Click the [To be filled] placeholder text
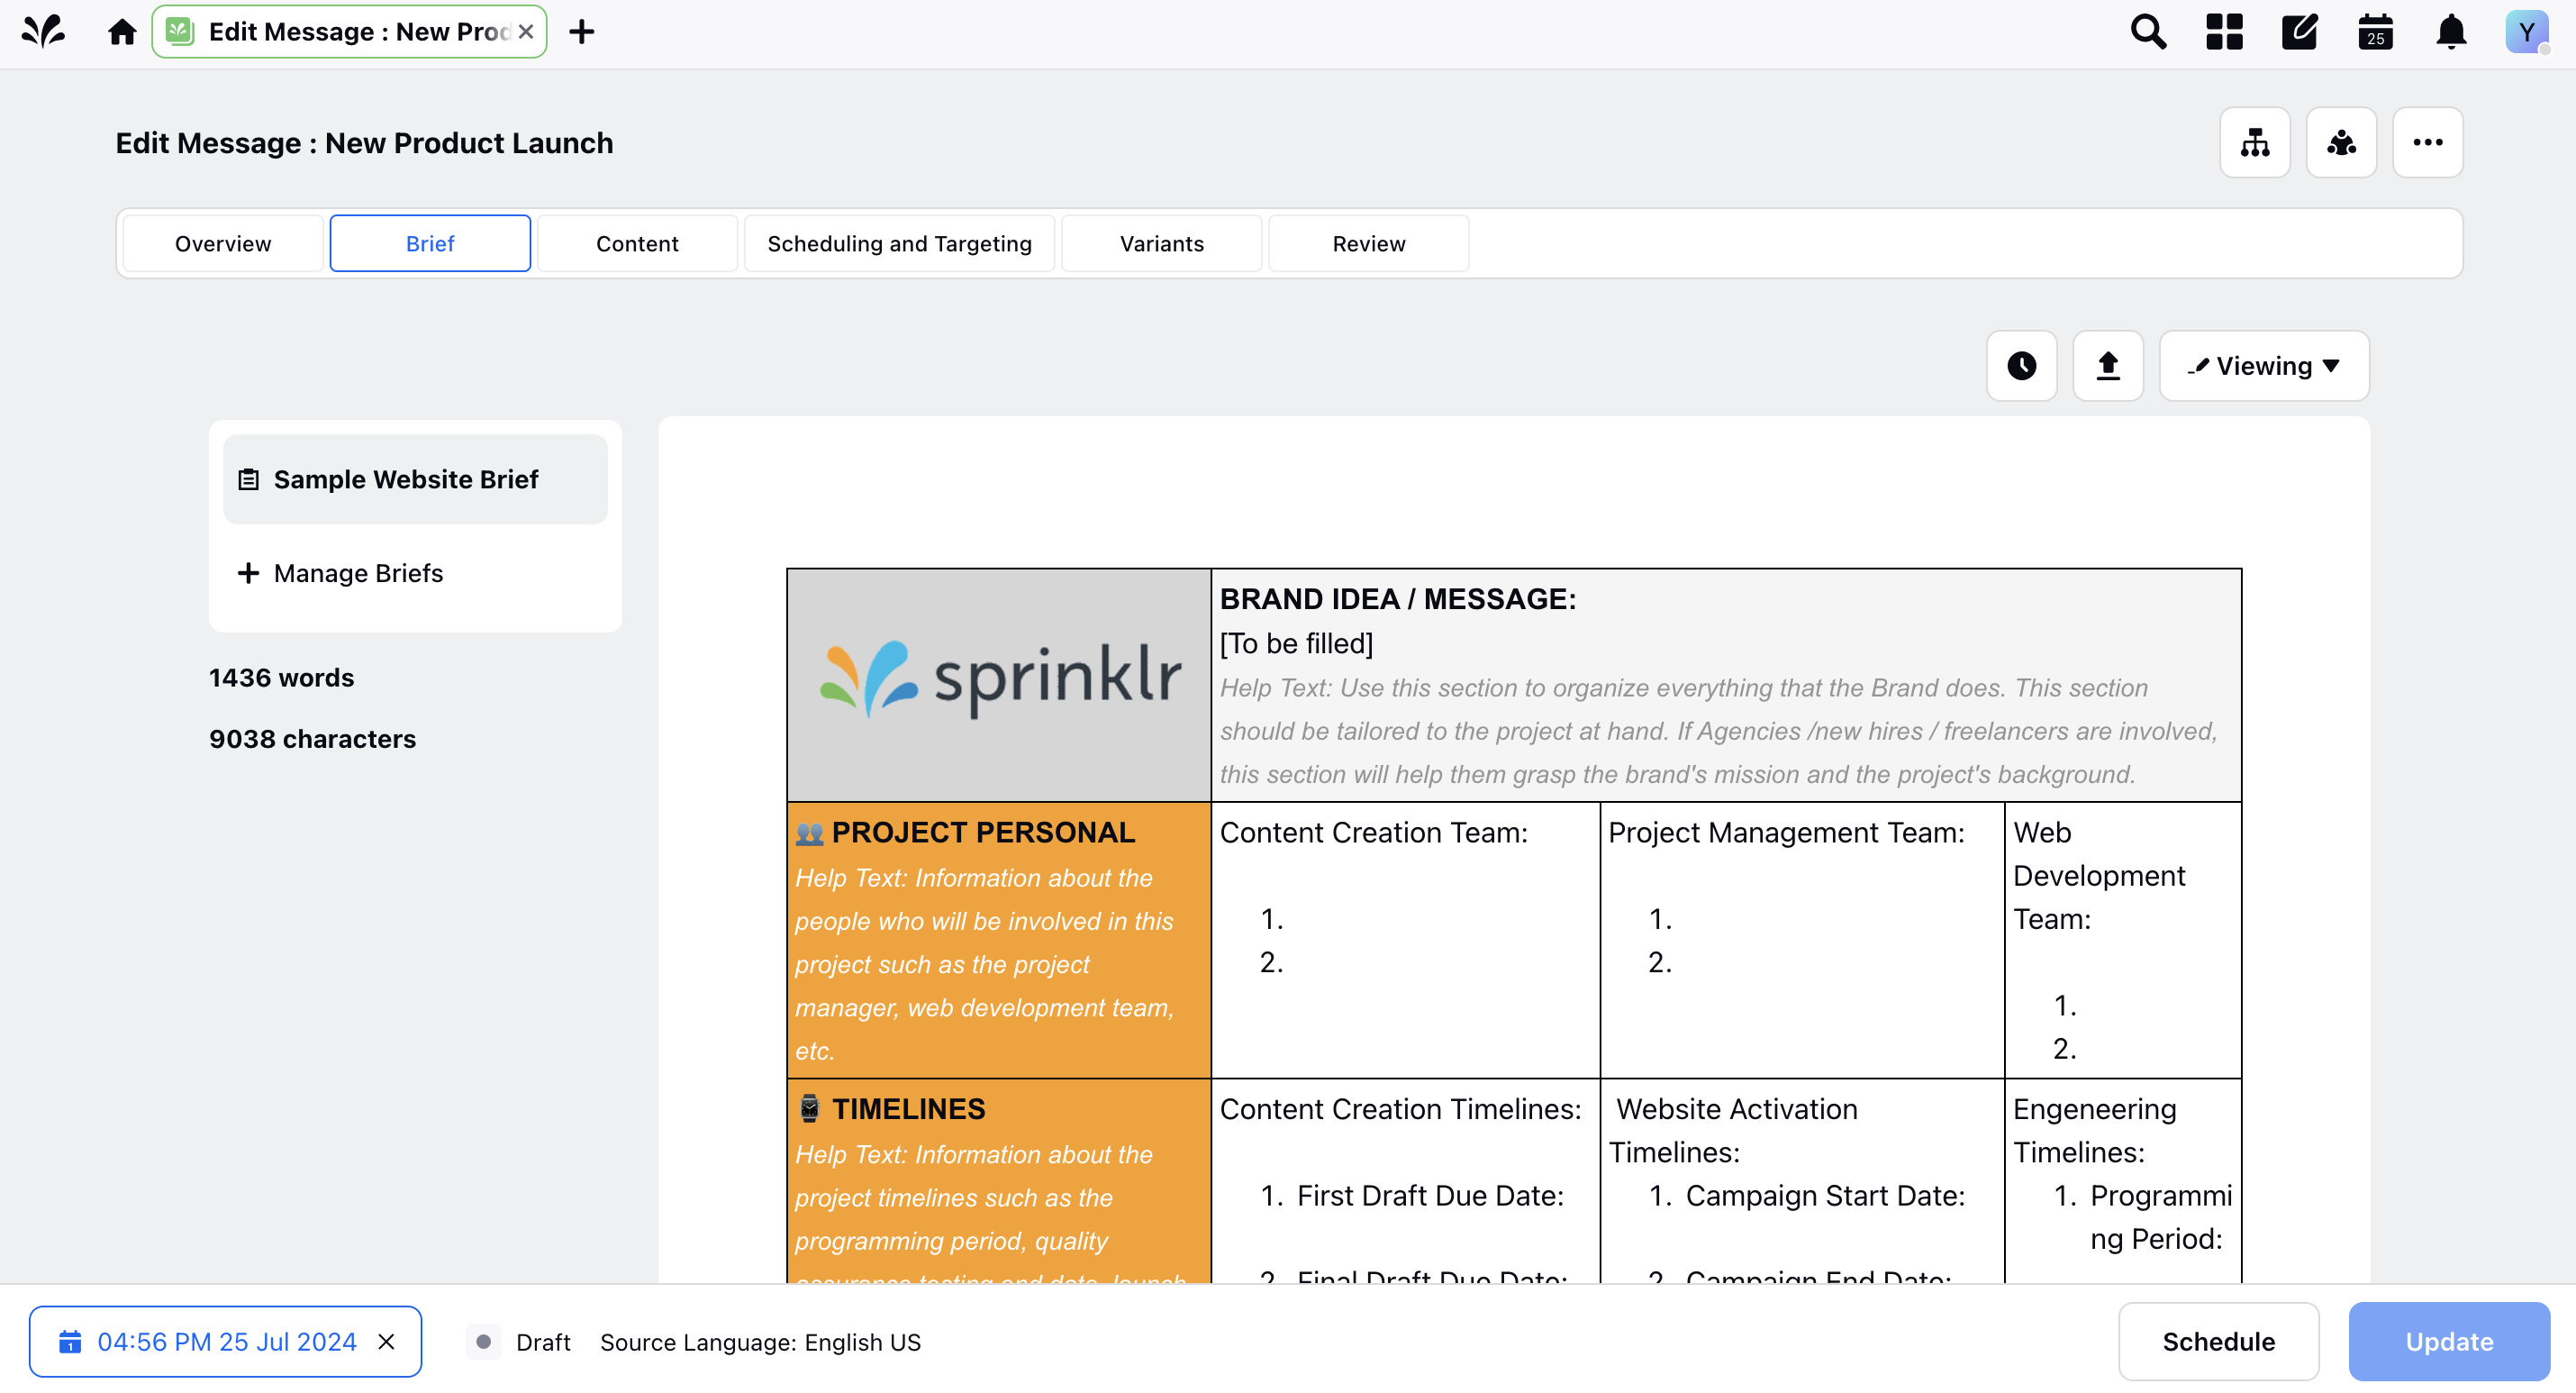This screenshot has width=2576, height=1393. [x=1296, y=643]
